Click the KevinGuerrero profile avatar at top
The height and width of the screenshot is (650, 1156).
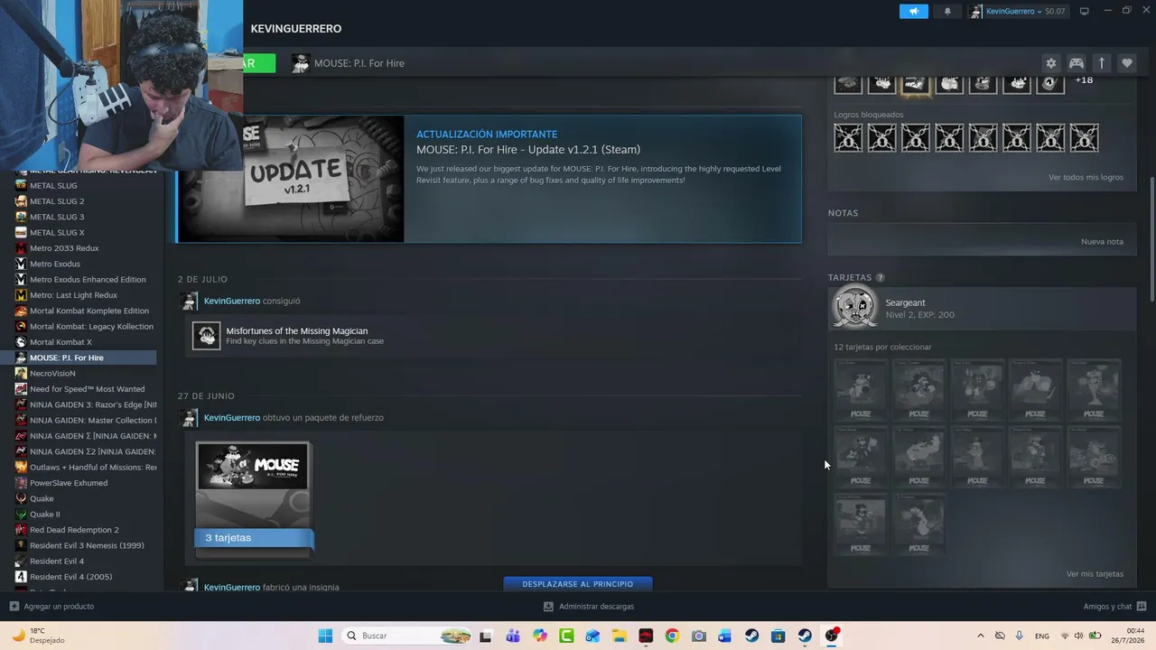[x=976, y=11]
